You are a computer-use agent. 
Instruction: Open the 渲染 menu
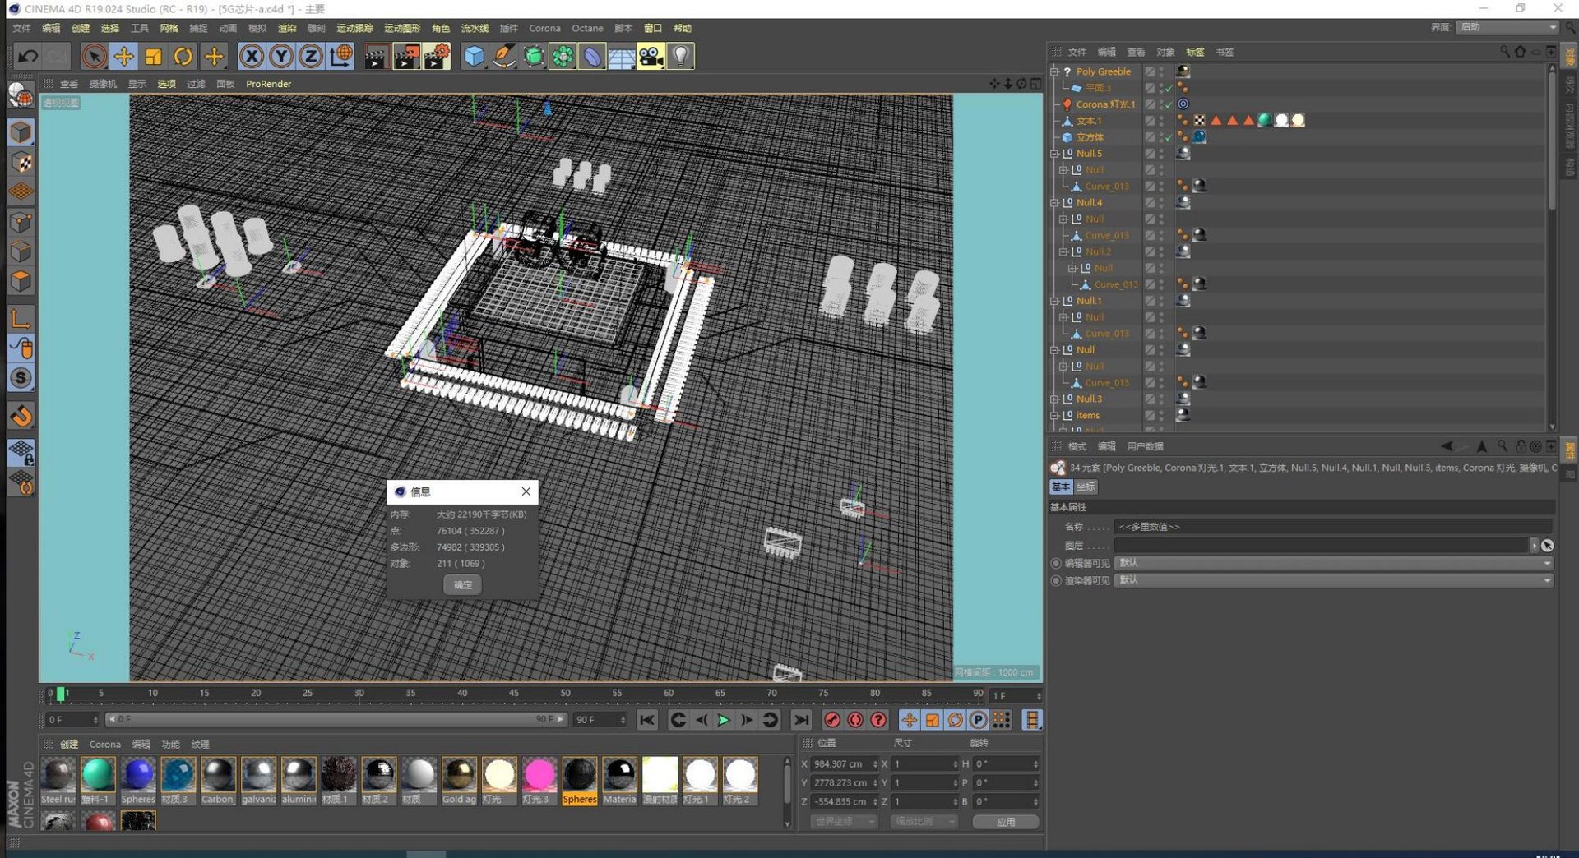click(x=287, y=28)
